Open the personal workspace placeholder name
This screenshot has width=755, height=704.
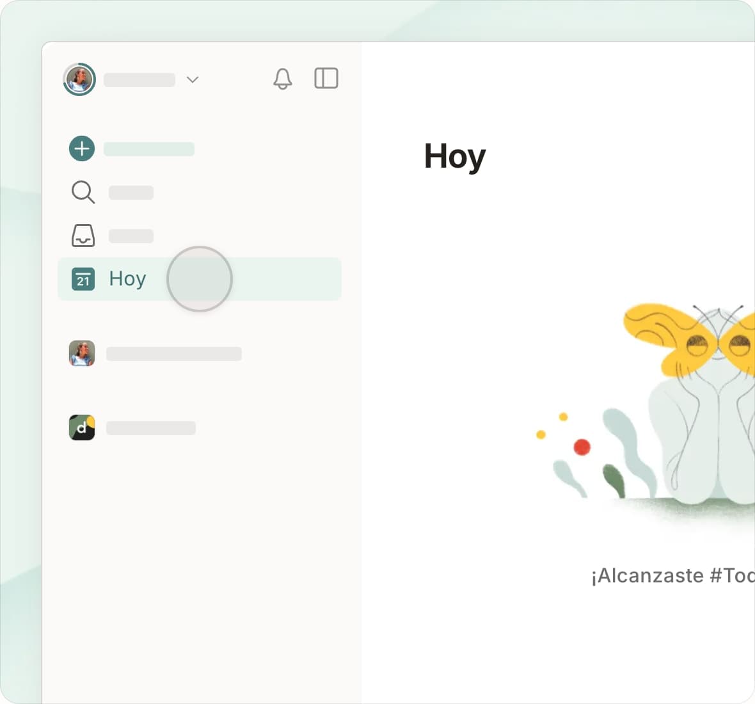pos(174,354)
